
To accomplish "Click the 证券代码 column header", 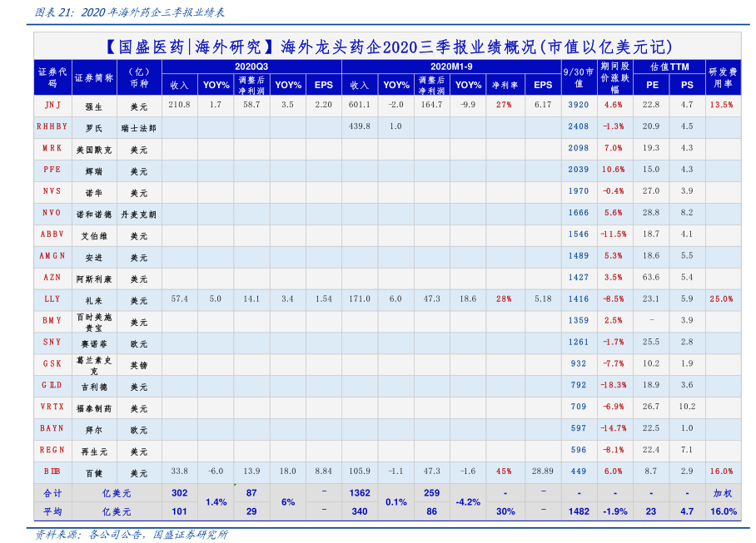I will (x=52, y=77).
